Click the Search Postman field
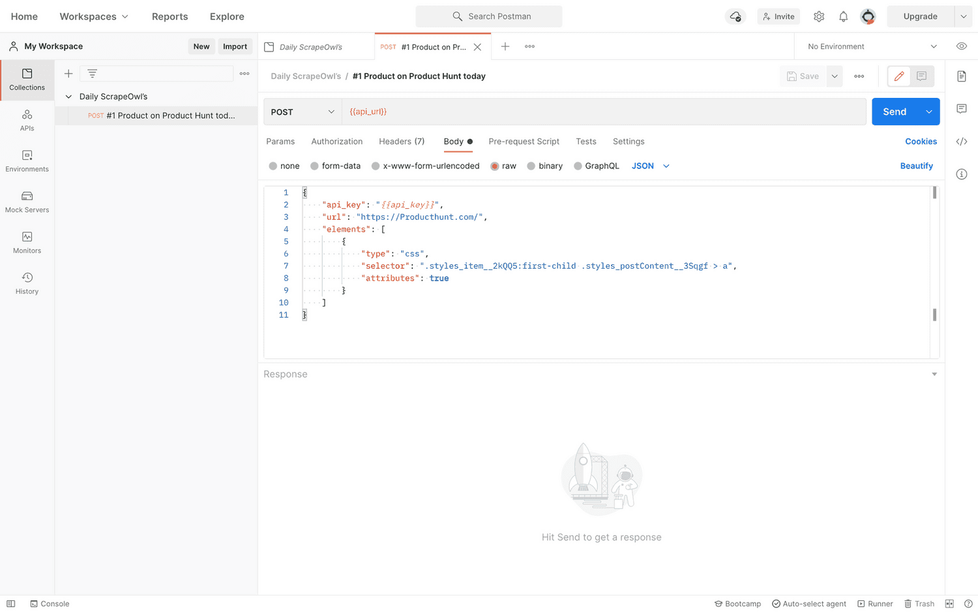This screenshot has height=612, width=978. tap(488, 16)
